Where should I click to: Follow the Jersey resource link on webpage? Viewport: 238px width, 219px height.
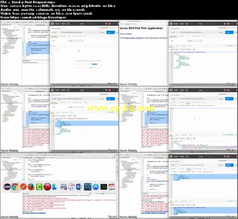pyautogui.click(x=126, y=33)
